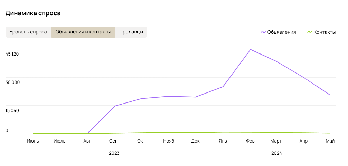Toggle the Контакты series label
Image resolution: width=348 pixels, height=166 pixels.
click(324, 32)
